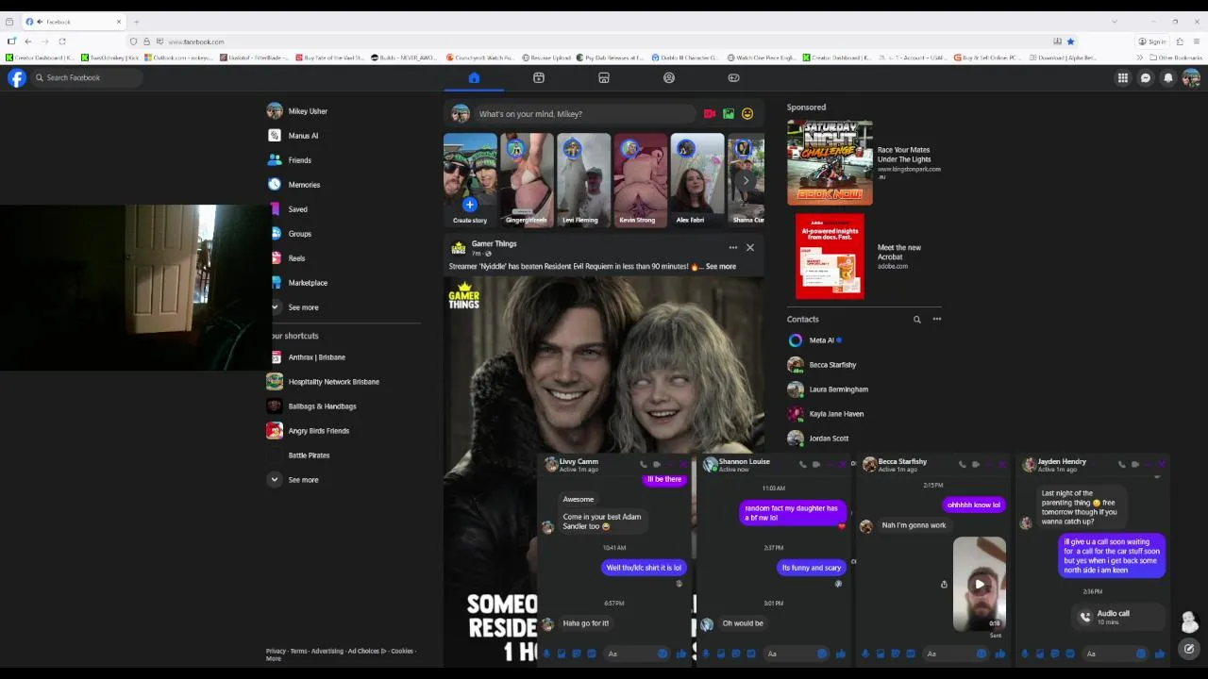Click the new message compose button

point(1189,649)
